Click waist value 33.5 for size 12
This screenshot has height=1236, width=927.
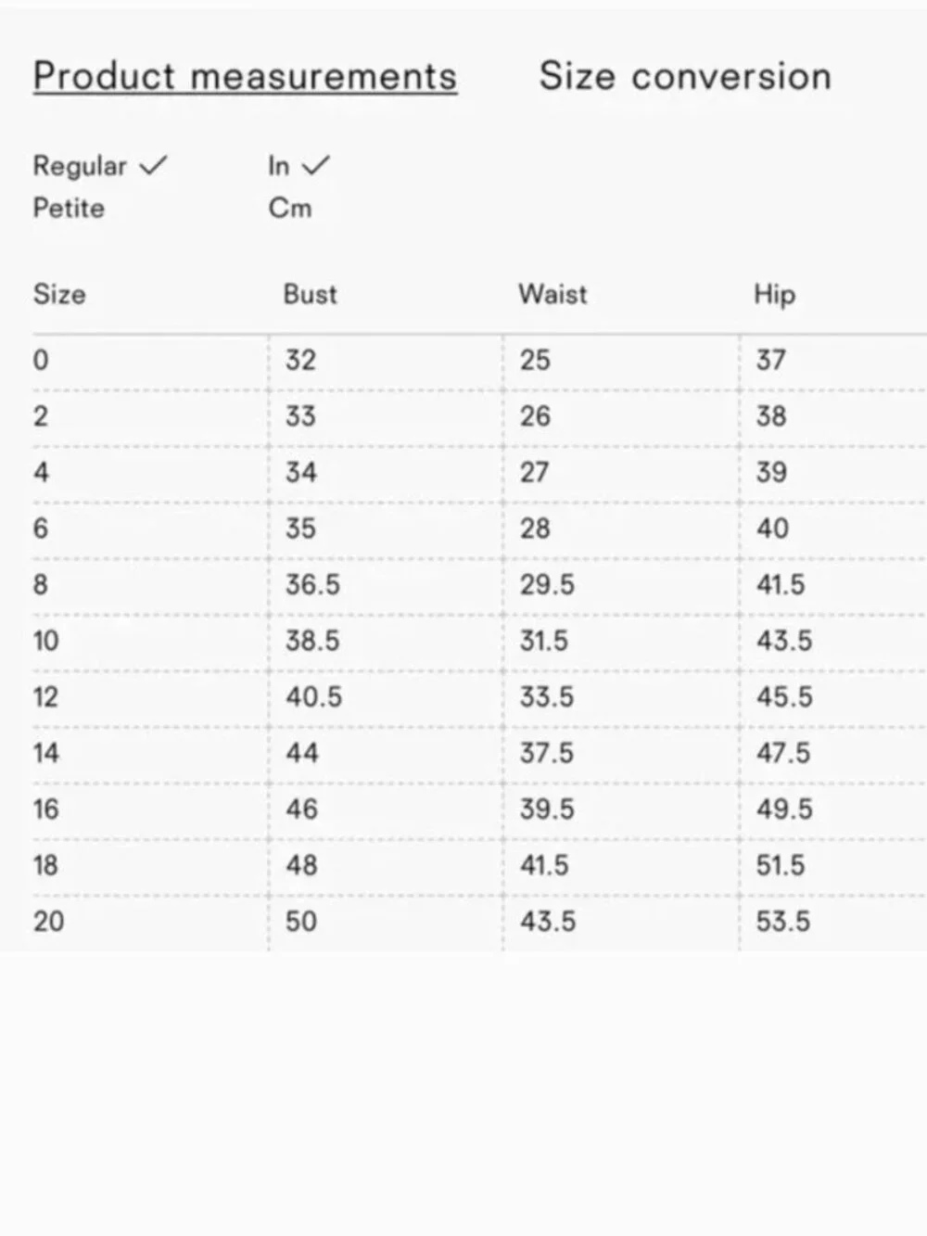547,696
